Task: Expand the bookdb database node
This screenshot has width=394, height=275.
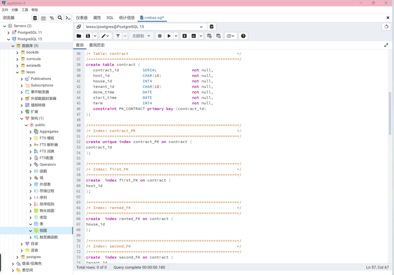Action: point(17,53)
